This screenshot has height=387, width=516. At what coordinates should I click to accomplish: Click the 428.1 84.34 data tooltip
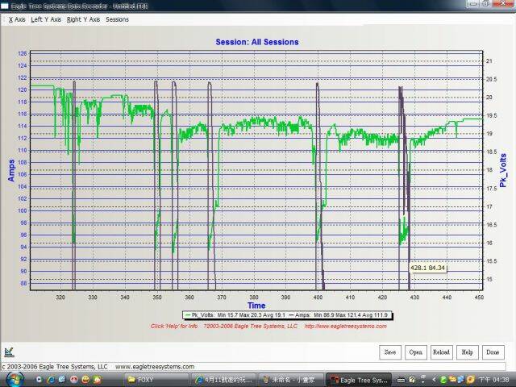427,267
